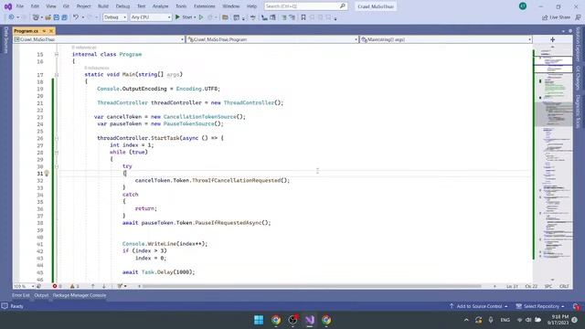Open the Tools menu

(181, 6)
